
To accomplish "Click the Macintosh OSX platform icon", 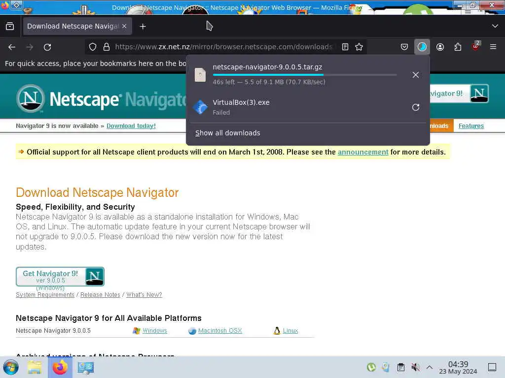I will 192,331.
